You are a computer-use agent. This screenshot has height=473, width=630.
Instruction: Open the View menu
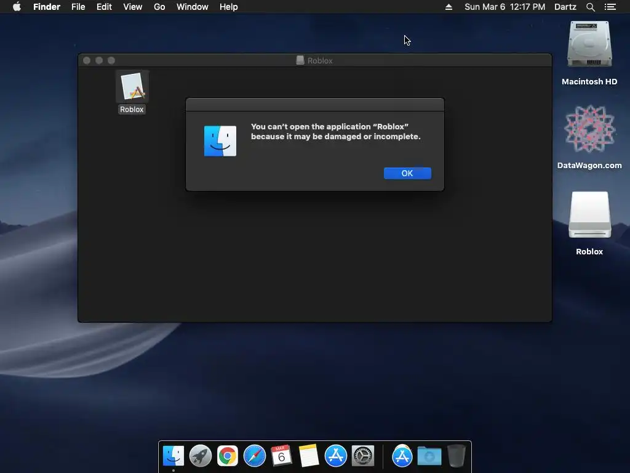point(133,7)
